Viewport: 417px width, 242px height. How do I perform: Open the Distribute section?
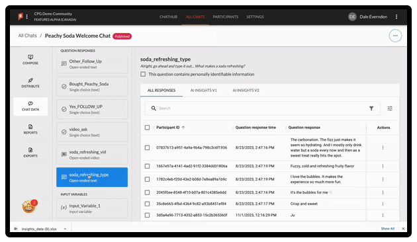(x=30, y=83)
